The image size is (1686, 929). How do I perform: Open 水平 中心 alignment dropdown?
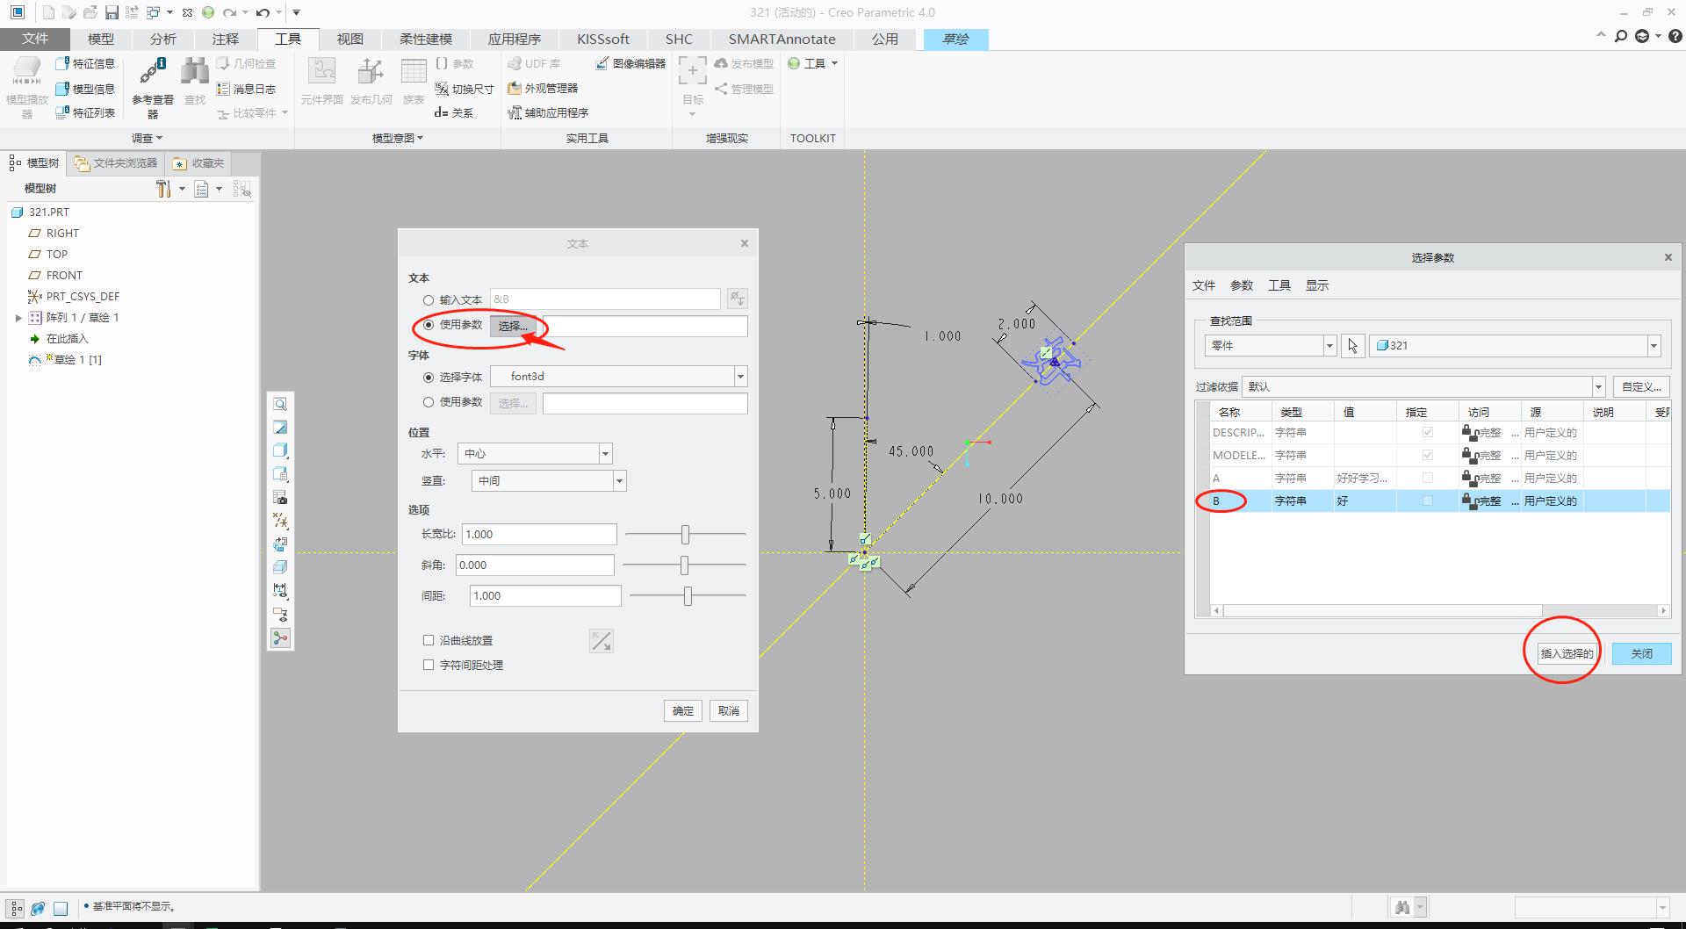point(605,454)
